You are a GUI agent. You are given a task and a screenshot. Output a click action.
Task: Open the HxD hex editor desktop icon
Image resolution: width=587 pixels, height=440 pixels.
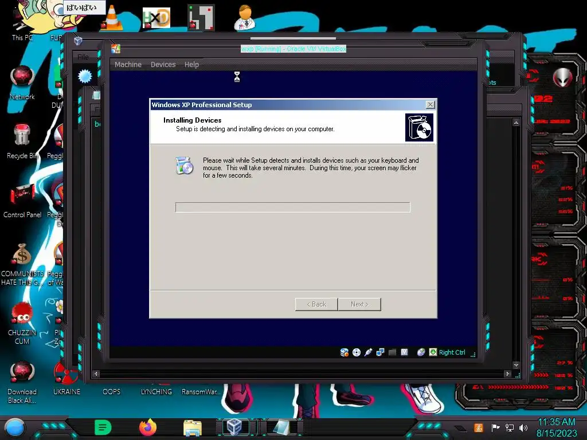(156, 18)
